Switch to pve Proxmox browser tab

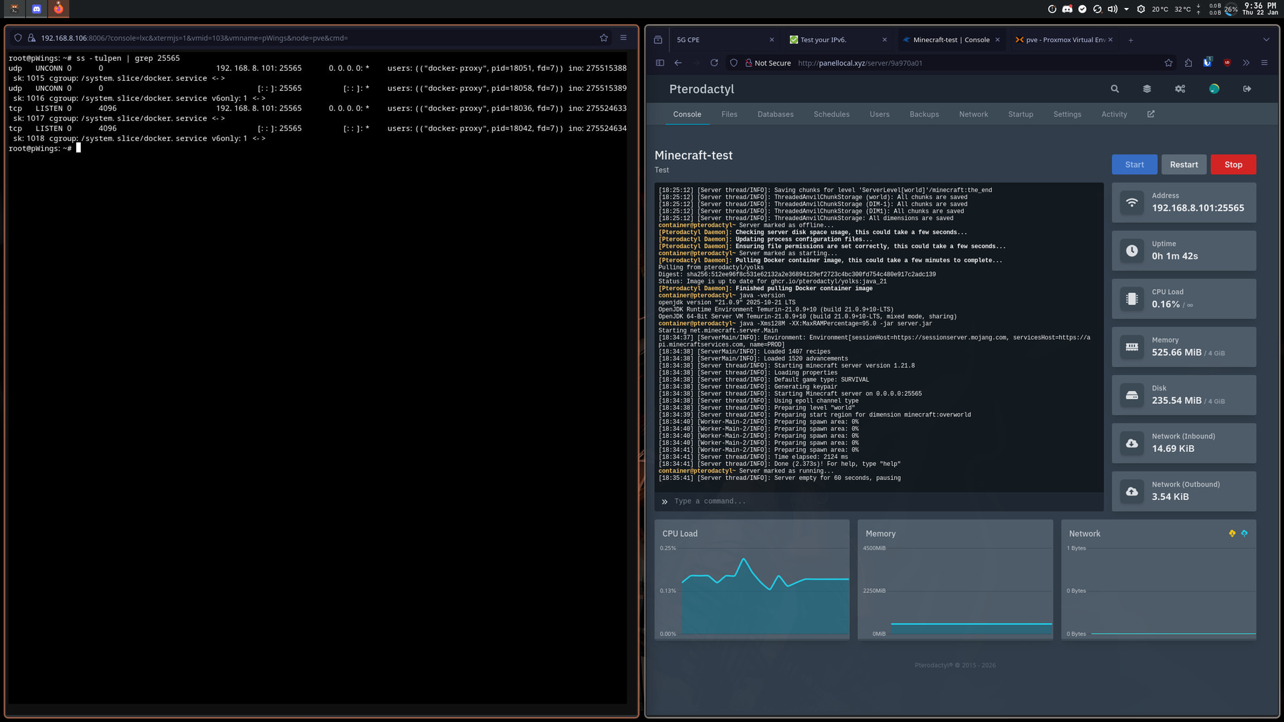coord(1063,40)
